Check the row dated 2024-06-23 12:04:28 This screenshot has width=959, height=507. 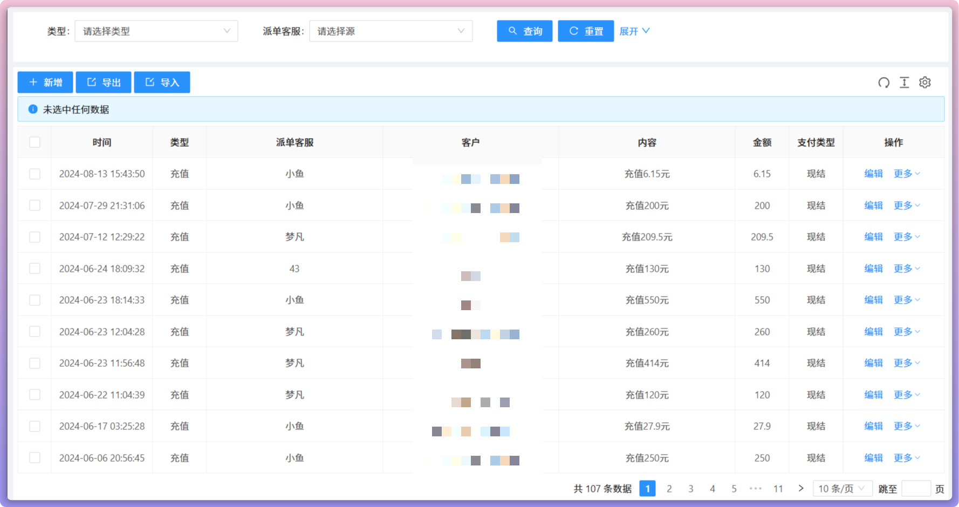pyautogui.click(x=35, y=332)
